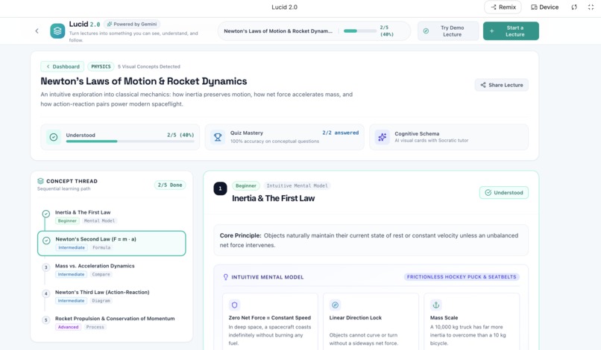Click the Core Principle text box
This screenshot has height=350, width=601.
(371, 240)
